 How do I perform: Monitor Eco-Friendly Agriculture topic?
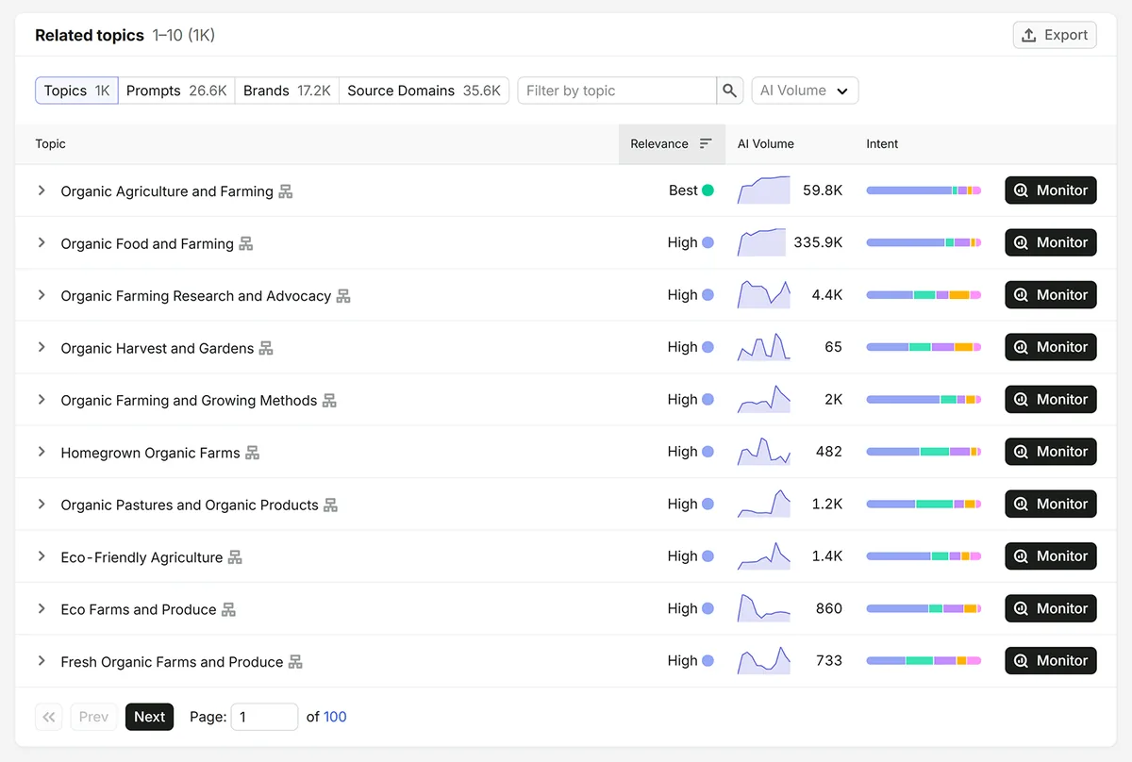point(1051,556)
